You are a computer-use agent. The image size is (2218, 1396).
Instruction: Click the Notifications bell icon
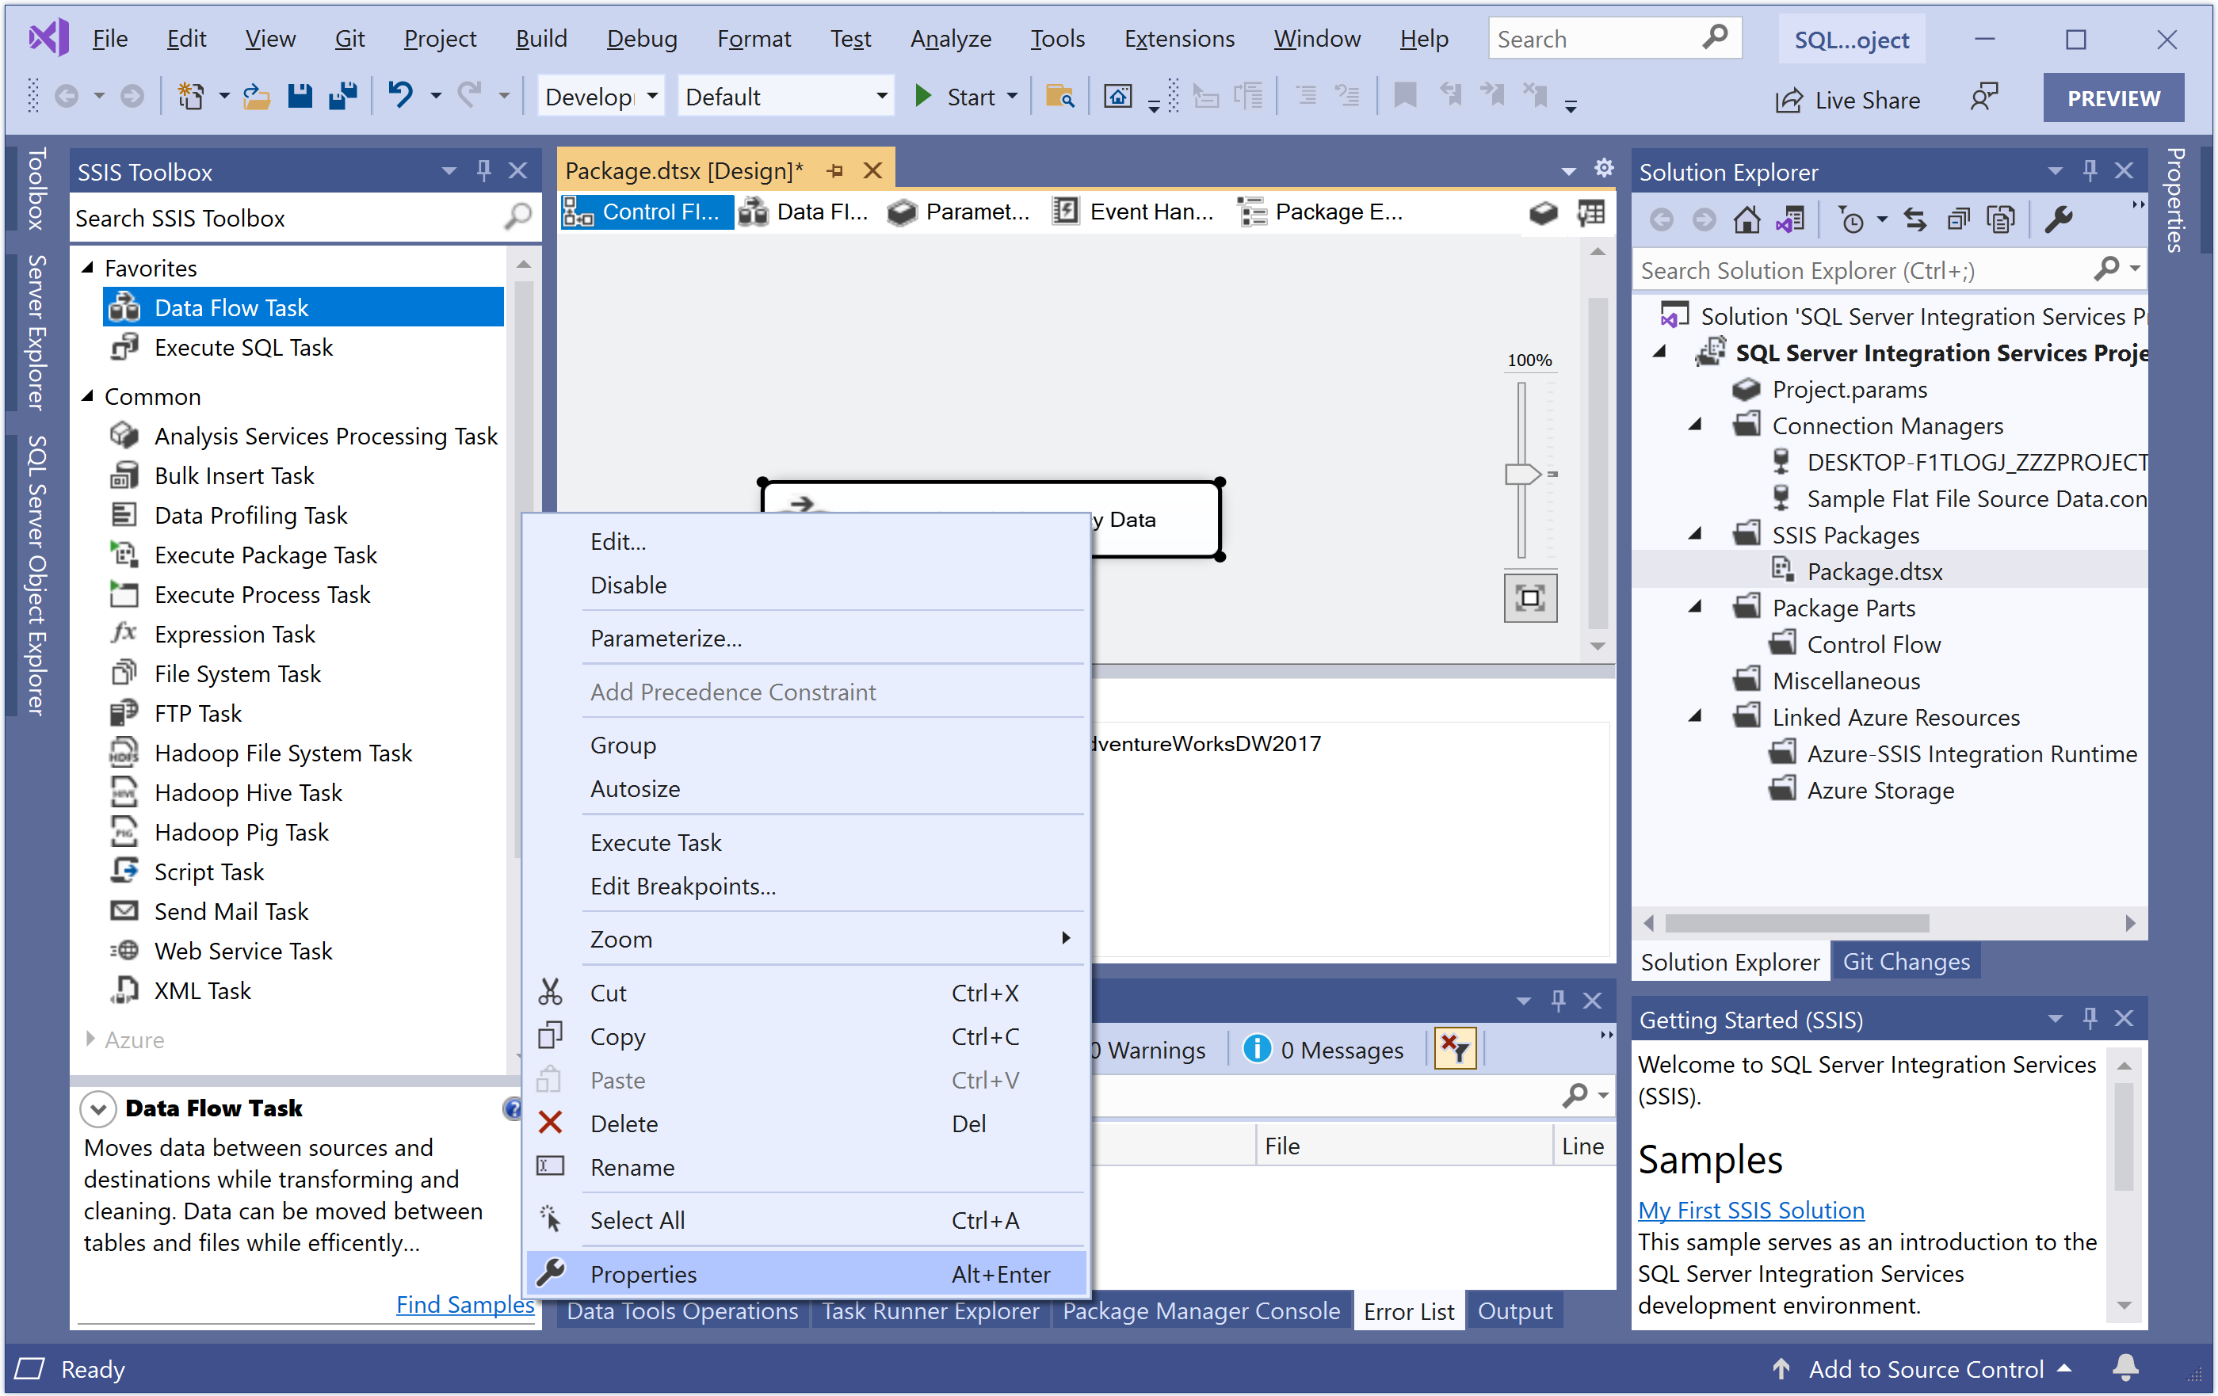point(2126,1367)
